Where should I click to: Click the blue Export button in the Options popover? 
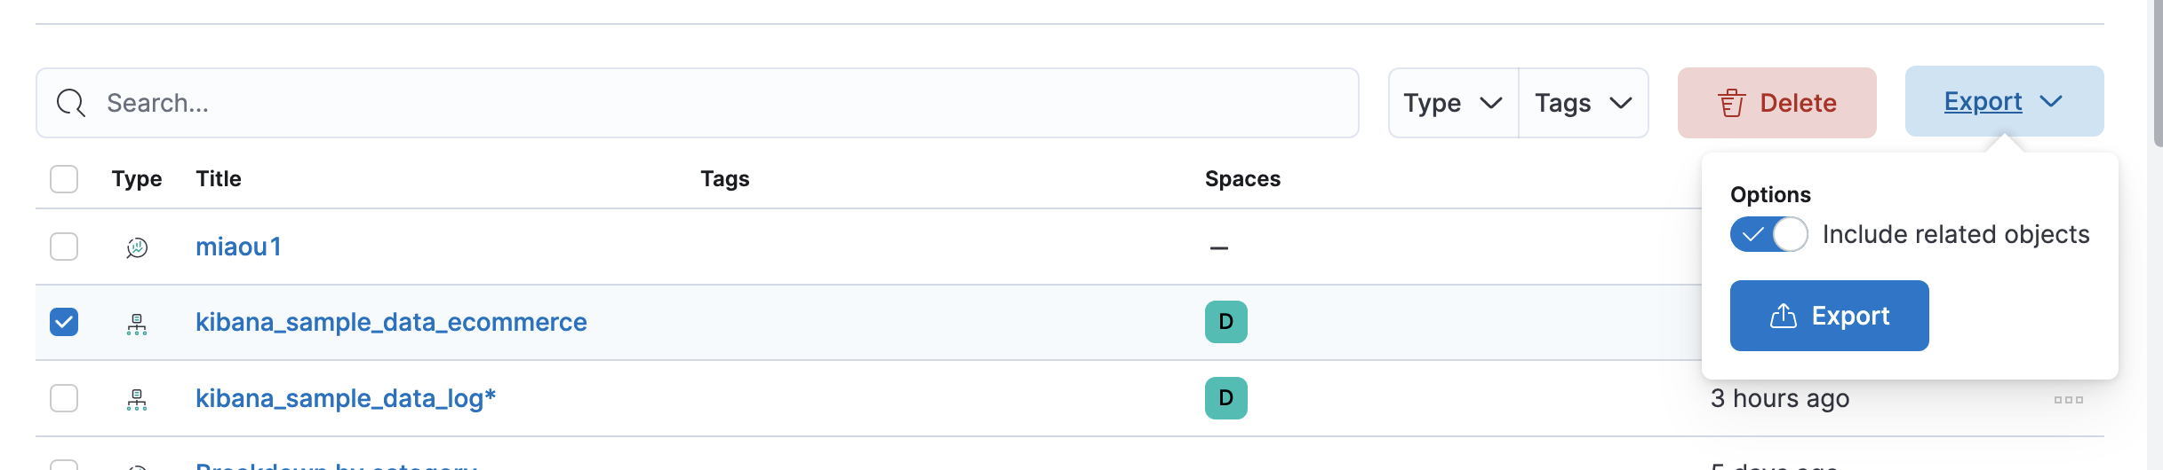pos(1829,316)
